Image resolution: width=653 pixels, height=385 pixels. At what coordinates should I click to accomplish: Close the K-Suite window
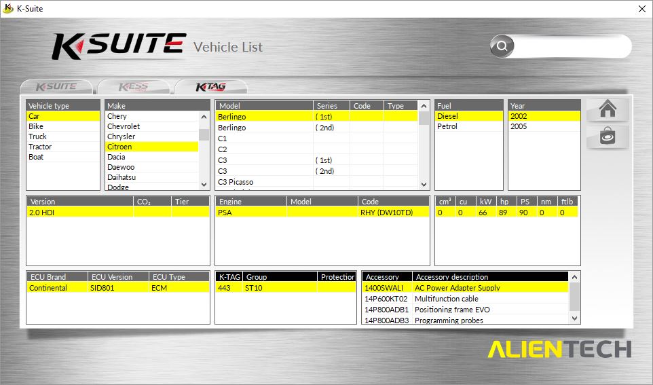[x=641, y=9]
